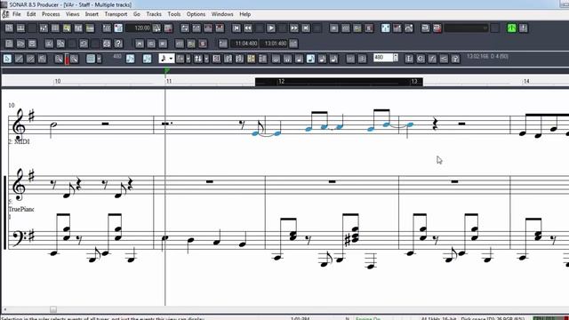Select the arrow Select tool in Staff toolbar
The height and width of the screenshot is (320, 569).
pyautogui.click(x=8, y=59)
